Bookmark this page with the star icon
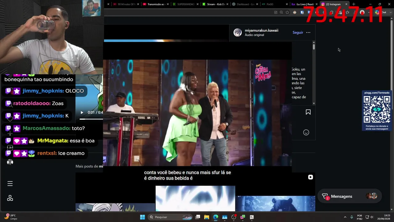This screenshot has width=394, height=222. click(x=287, y=12)
